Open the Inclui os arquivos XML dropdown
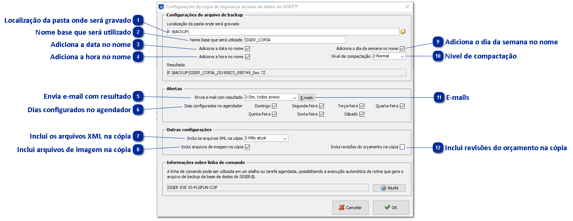Image resolution: width=573 pixels, height=221 pixels. tap(285, 138)
